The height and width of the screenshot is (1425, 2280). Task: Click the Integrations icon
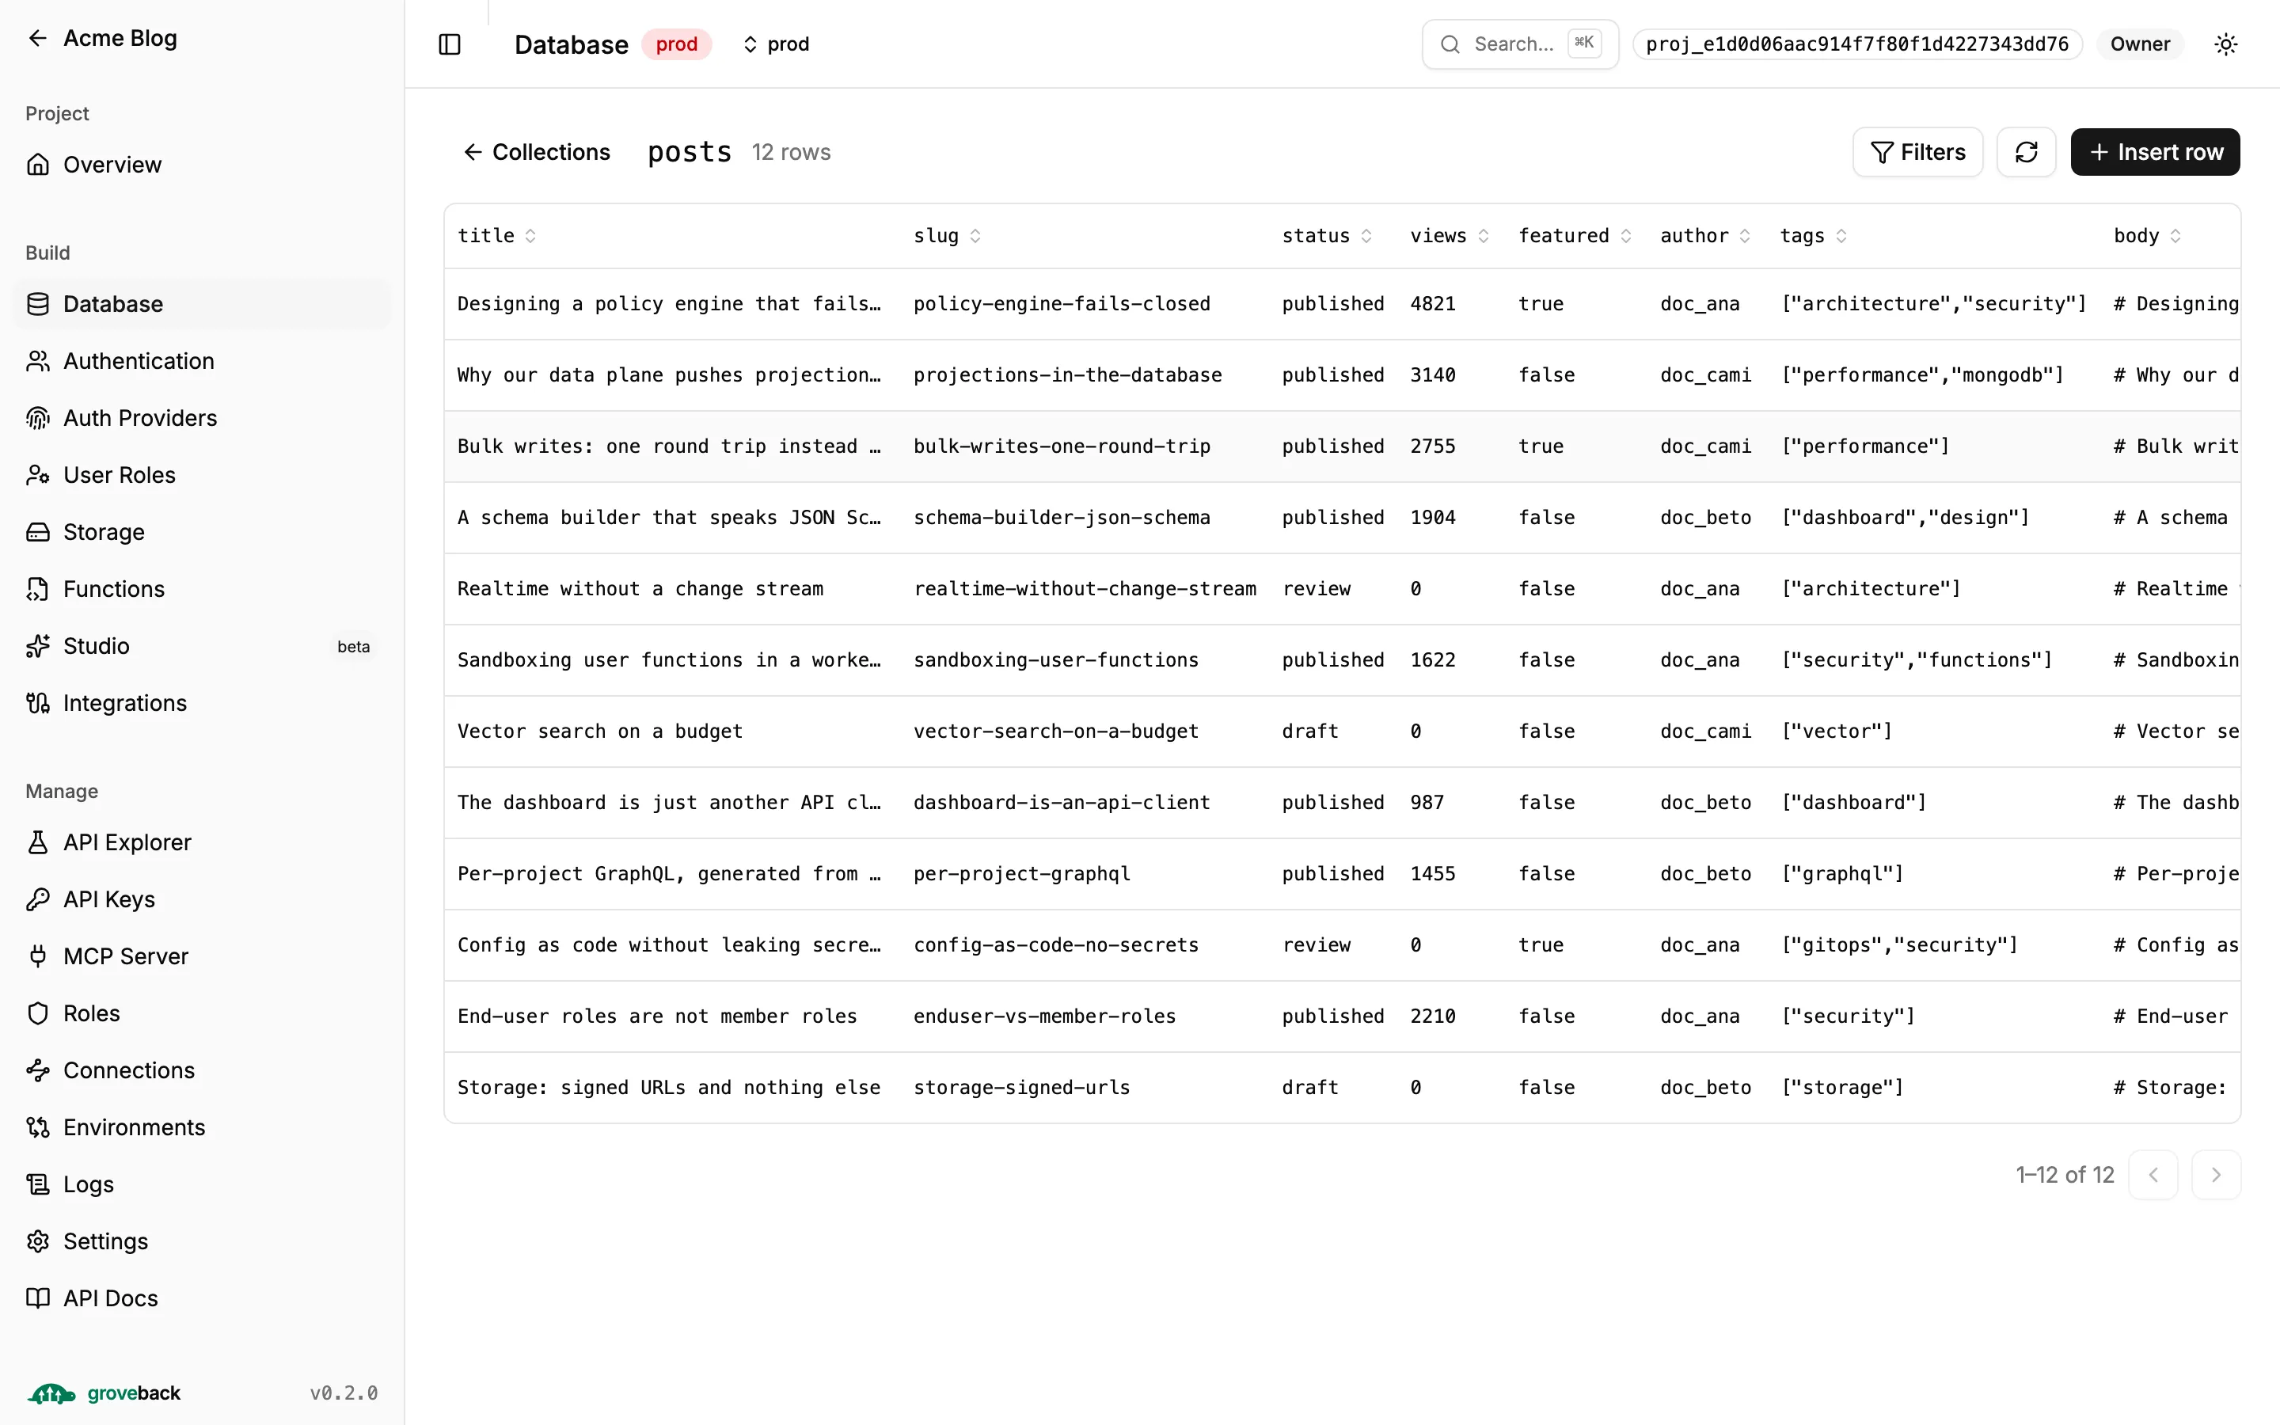tap(38, 703)
